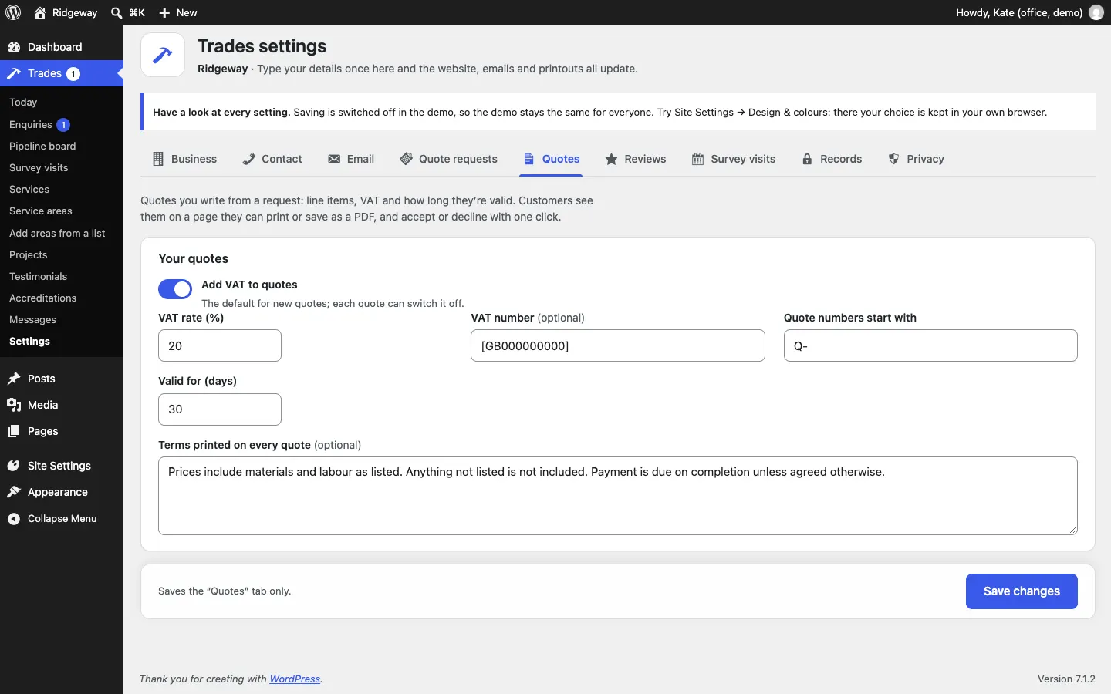The height and width of the screenshot is (694, 1111).
Task: Click the padlock icon on Records tab
Action: pos(807,159)
